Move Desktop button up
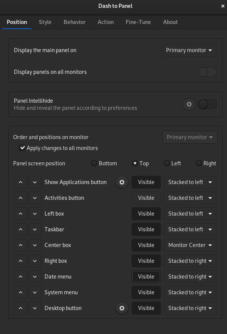This screenshot has width=227, height=334. pos(21,308)
